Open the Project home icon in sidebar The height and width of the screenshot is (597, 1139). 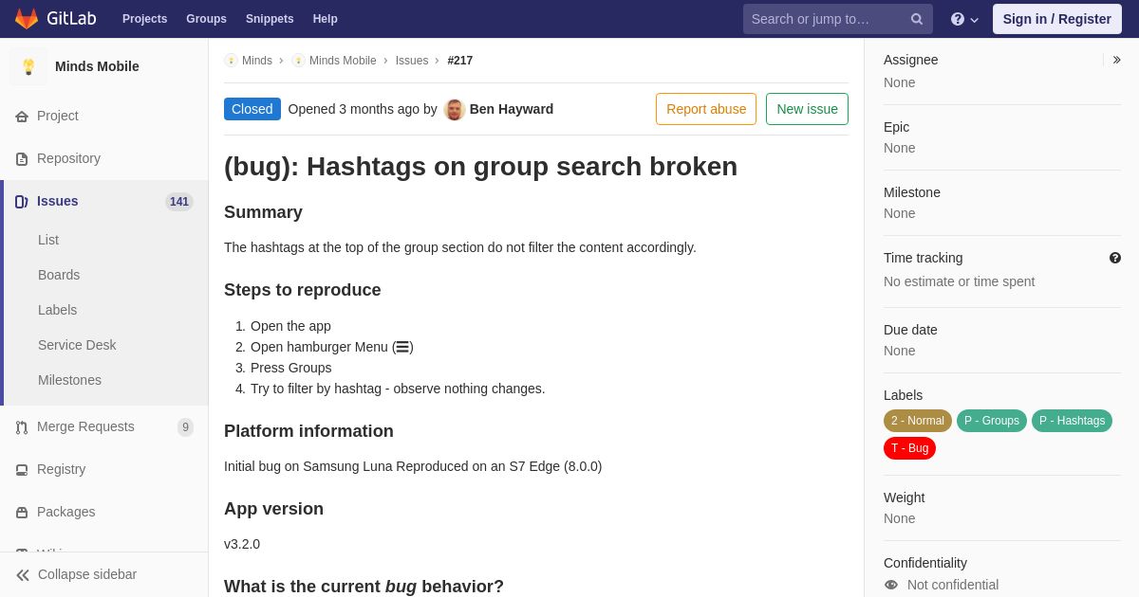point(22,117)
